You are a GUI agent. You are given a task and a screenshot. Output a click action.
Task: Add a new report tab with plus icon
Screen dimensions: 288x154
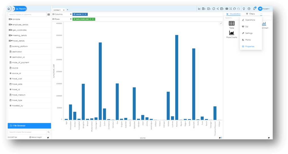click(67, 10)
